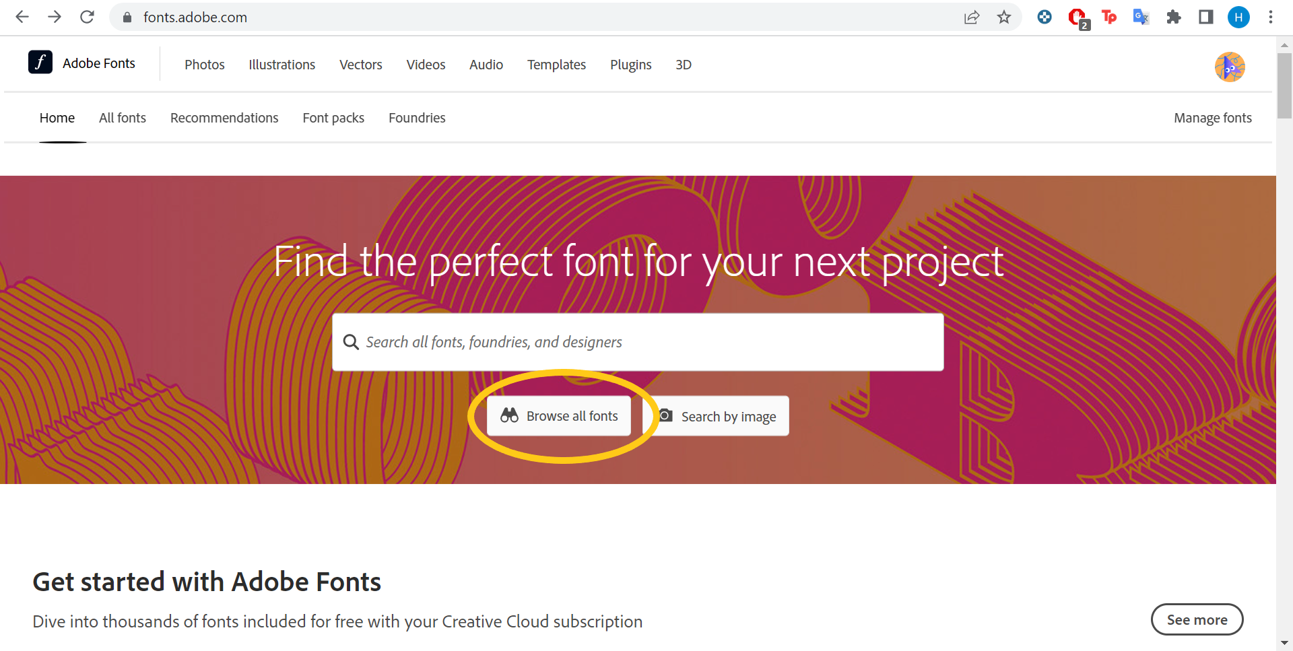The width and height of the screenshot is (1293, 651).
Task: Click the page's vertical scrollbar thumb
Action: [1284, 85]
